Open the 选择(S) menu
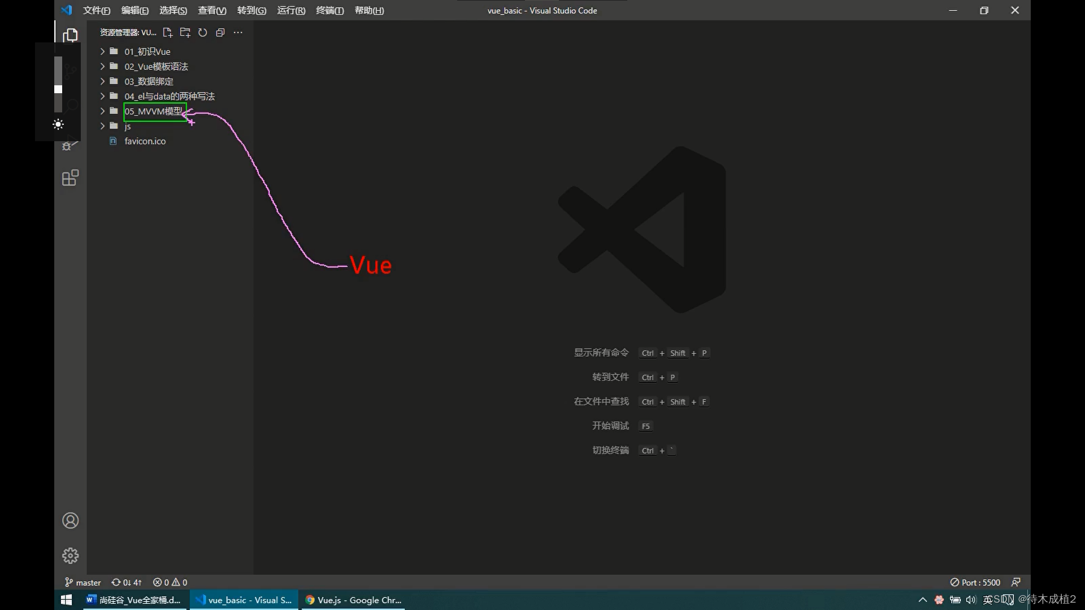Viewport: 1085px width, 610px height. 173,10
